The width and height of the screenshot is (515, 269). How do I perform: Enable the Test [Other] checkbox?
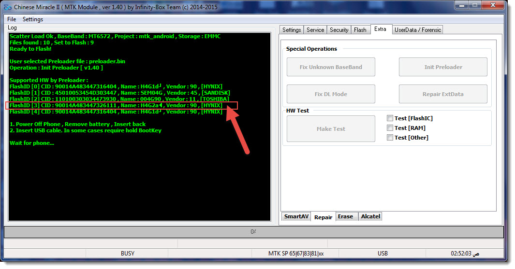390,138
